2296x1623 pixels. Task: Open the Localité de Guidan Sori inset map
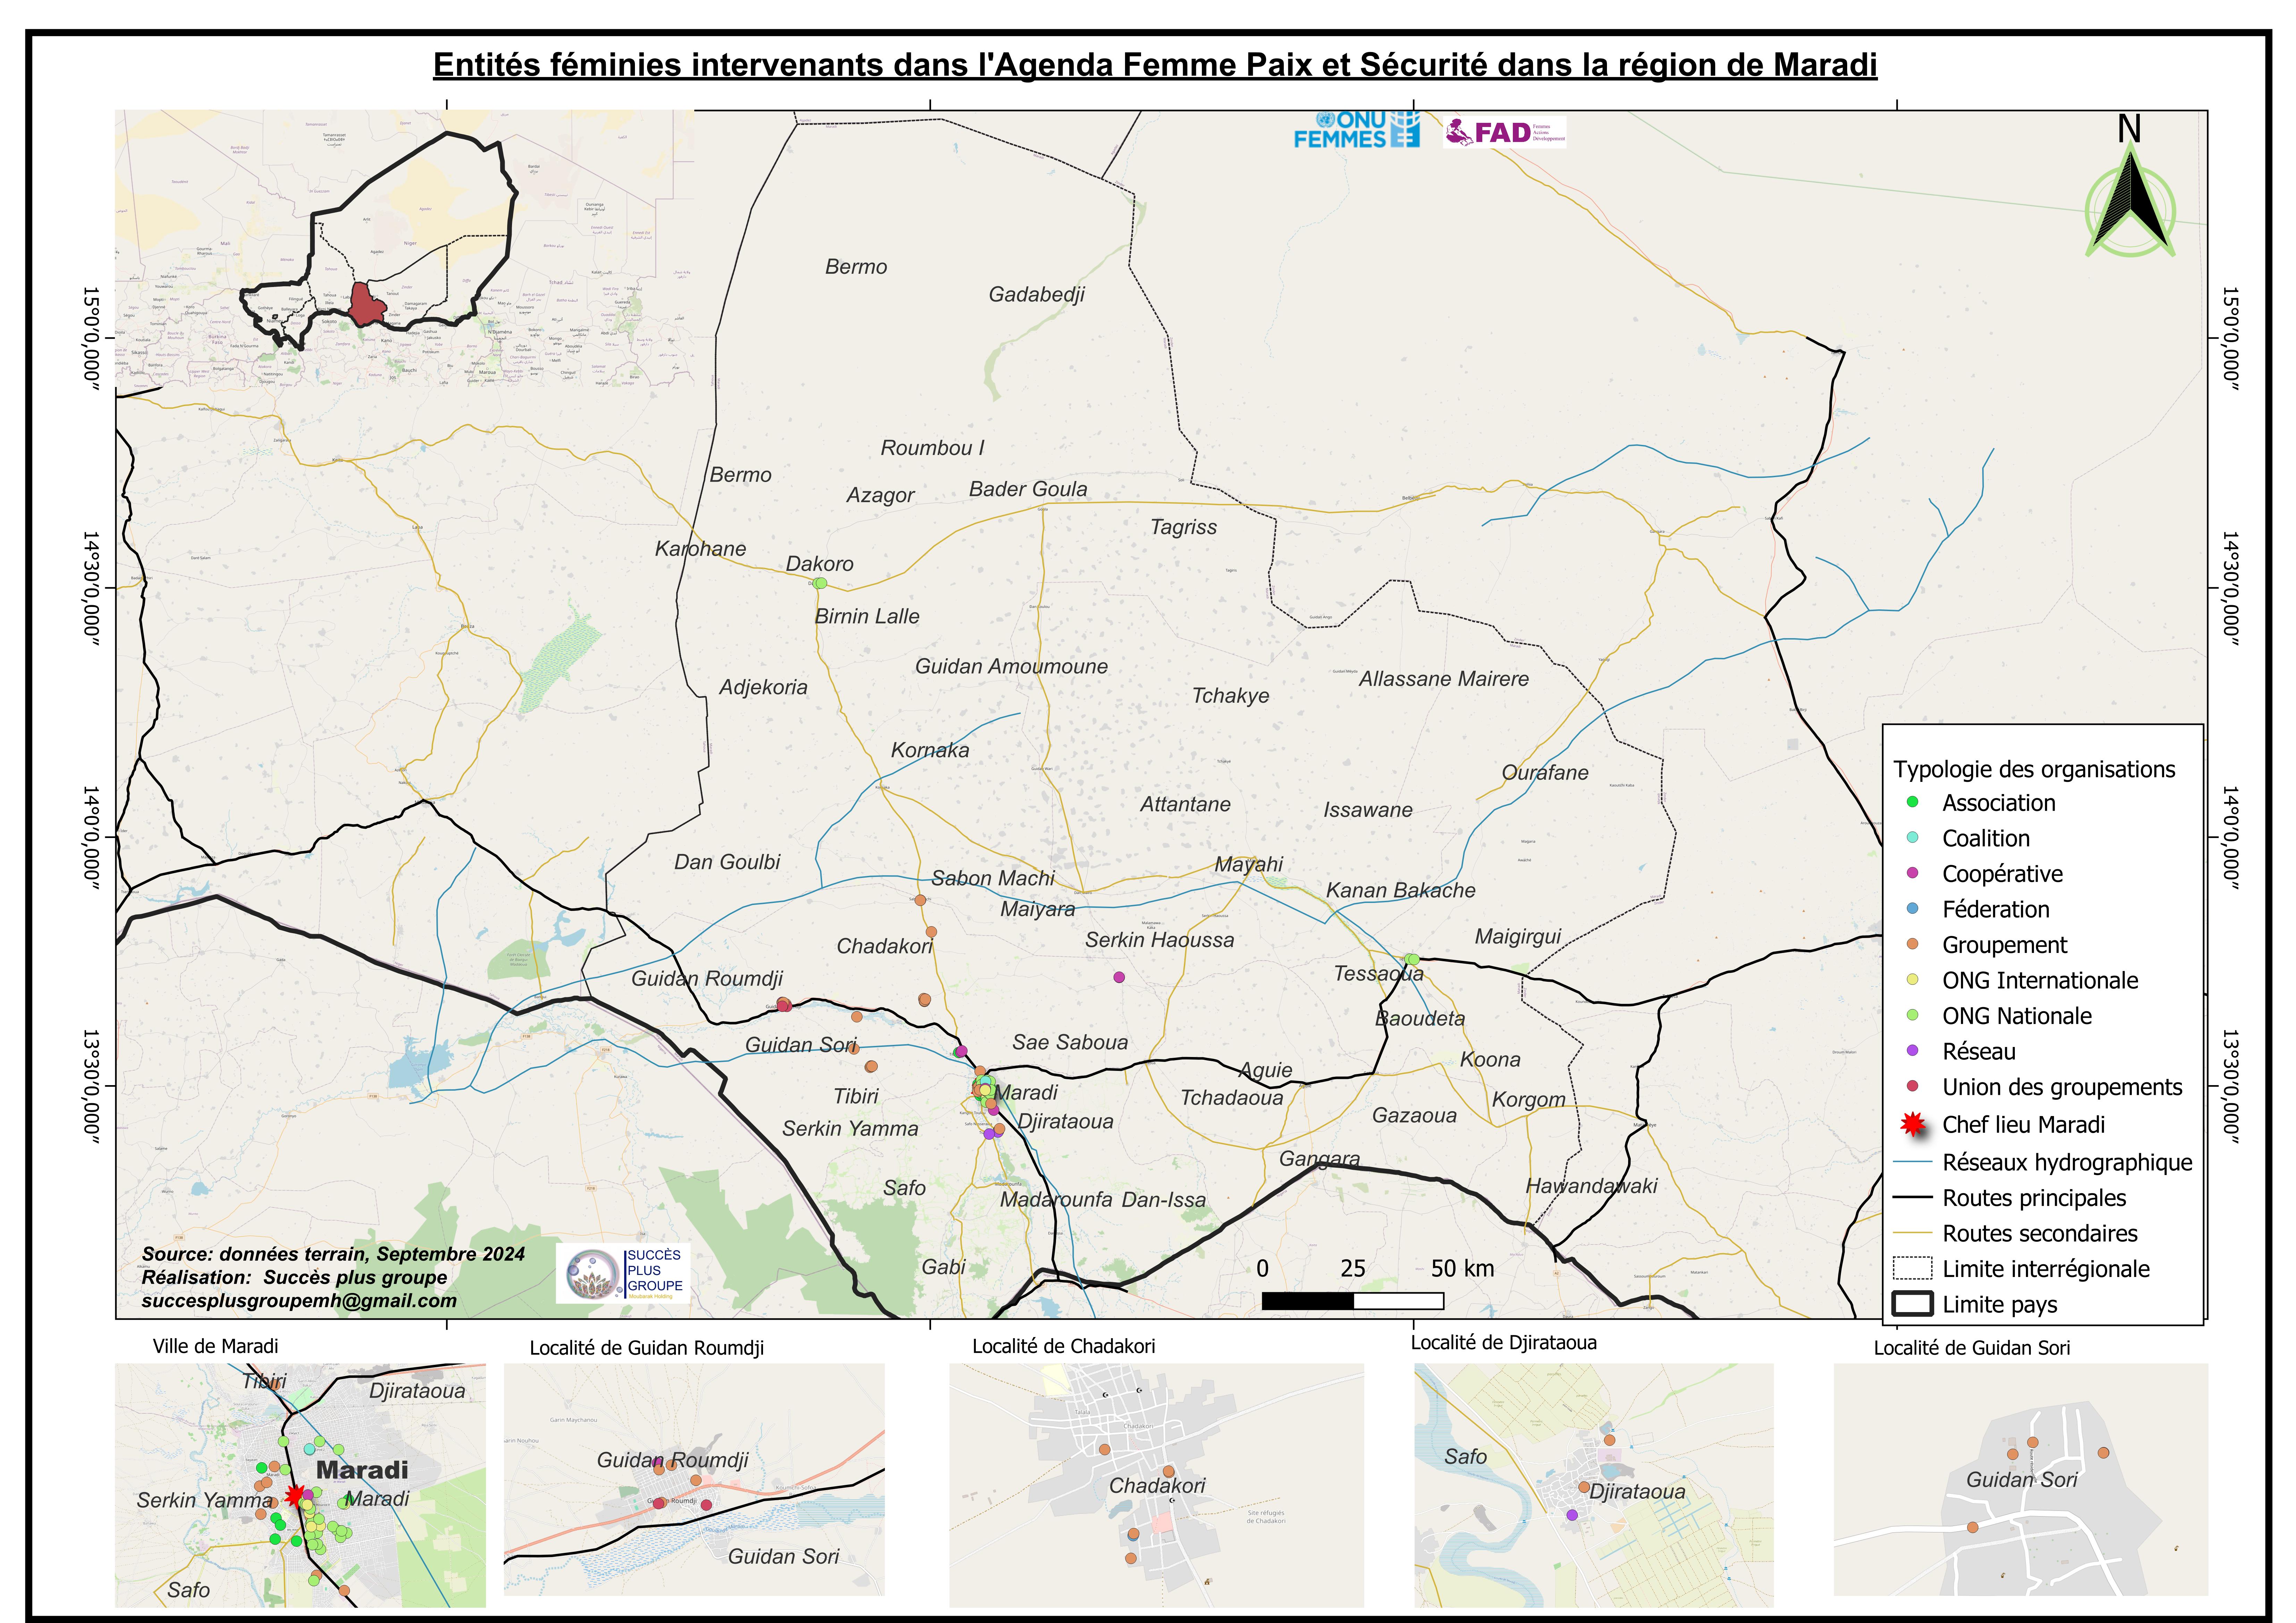point(2021,1479)
